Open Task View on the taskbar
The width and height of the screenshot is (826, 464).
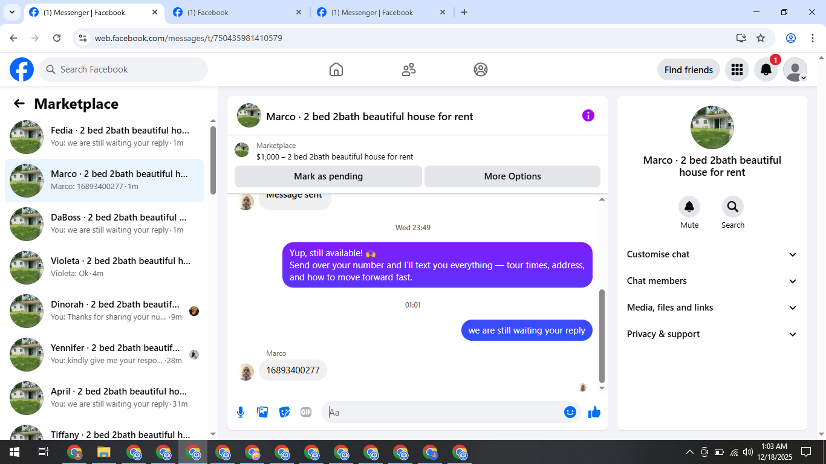coord(43,452)
